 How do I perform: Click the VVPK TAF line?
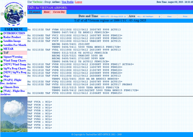74,76
